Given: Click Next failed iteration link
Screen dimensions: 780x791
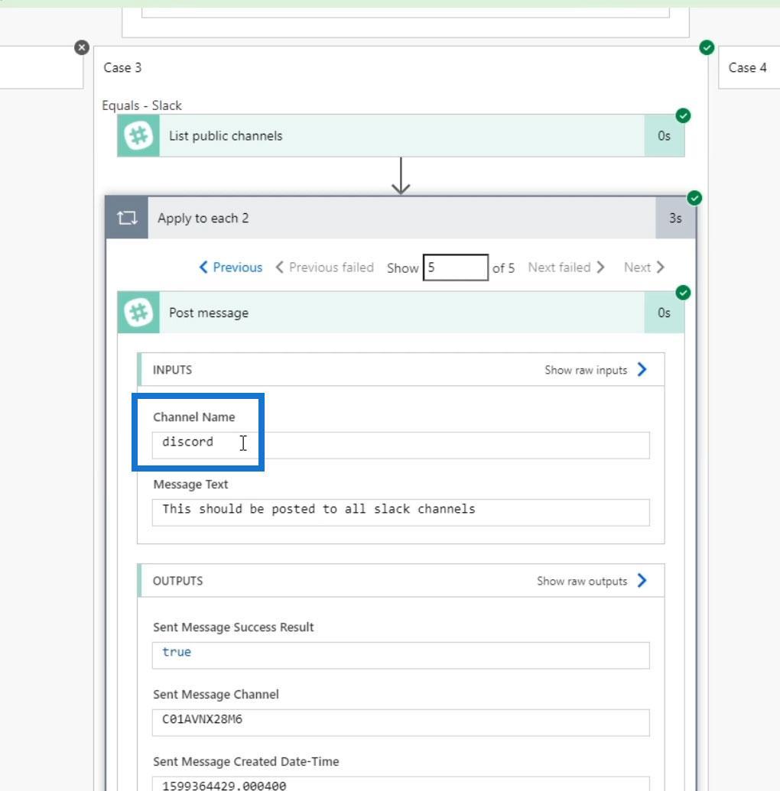Looking at the screenshot, I should [x=567, y=267].
